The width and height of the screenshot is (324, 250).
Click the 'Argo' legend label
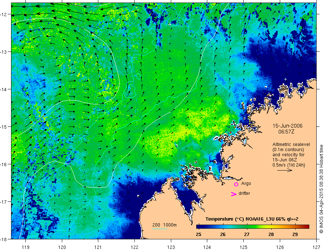[x=246, y=183]
